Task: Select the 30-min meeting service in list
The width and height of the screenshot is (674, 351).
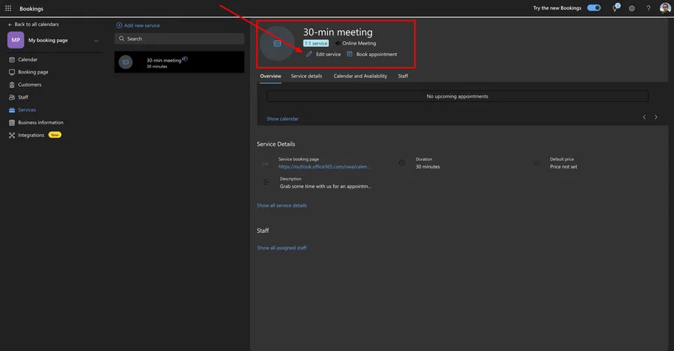Action: [x=179, y=62]
